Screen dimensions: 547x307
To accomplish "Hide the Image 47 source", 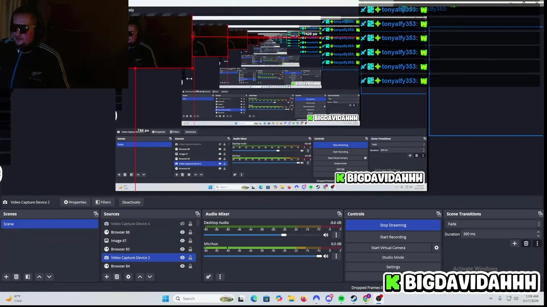I will point(182,240).
